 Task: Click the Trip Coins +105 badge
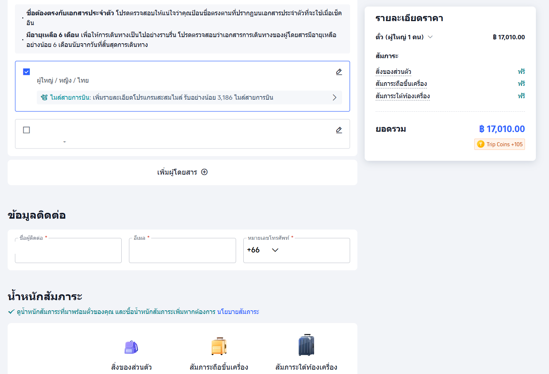(499, 144)
